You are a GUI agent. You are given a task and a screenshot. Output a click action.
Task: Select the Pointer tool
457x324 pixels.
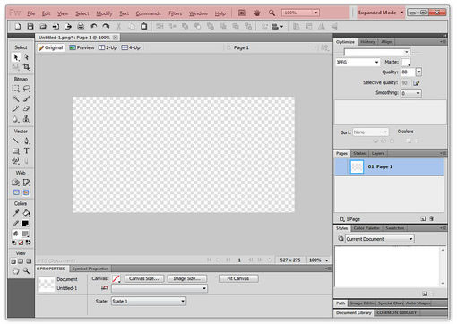(x=16, y=57)
